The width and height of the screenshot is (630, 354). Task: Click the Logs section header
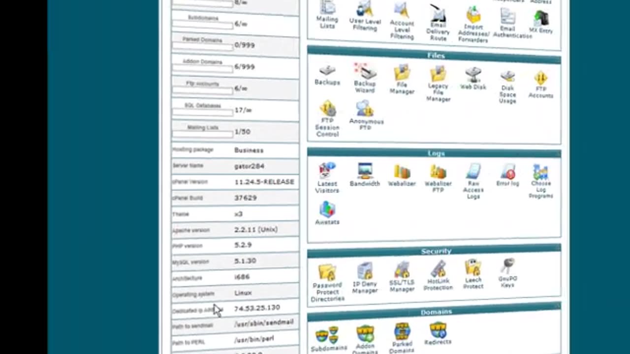point(434,153)
